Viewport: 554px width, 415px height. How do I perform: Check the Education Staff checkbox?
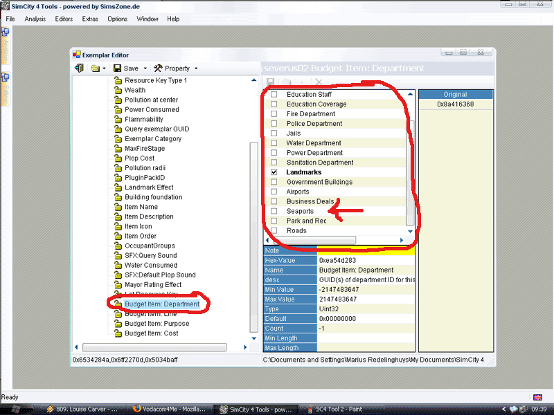pyautogui.click(x=274, y=95)
